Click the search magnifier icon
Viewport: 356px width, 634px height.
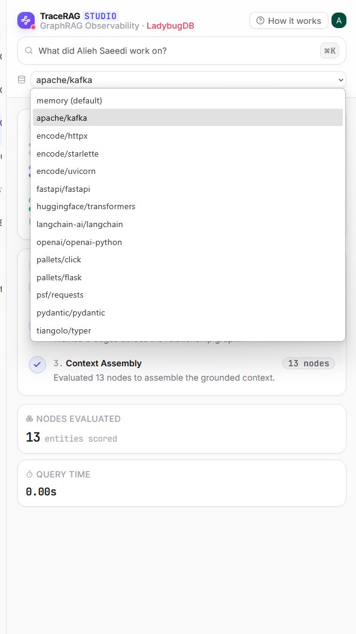29,51
